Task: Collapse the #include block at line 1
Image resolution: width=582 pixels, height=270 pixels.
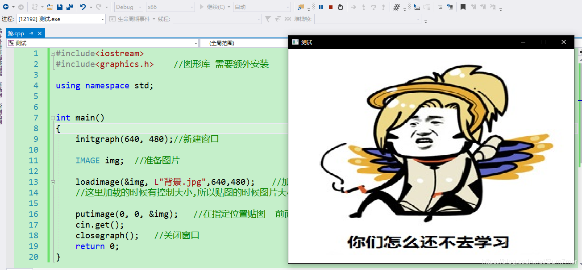Action: tap(53, 54)
